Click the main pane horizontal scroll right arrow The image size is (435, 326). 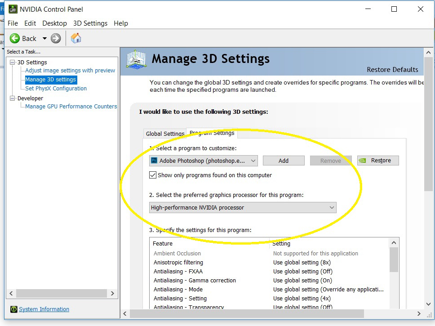click(419, 313)
